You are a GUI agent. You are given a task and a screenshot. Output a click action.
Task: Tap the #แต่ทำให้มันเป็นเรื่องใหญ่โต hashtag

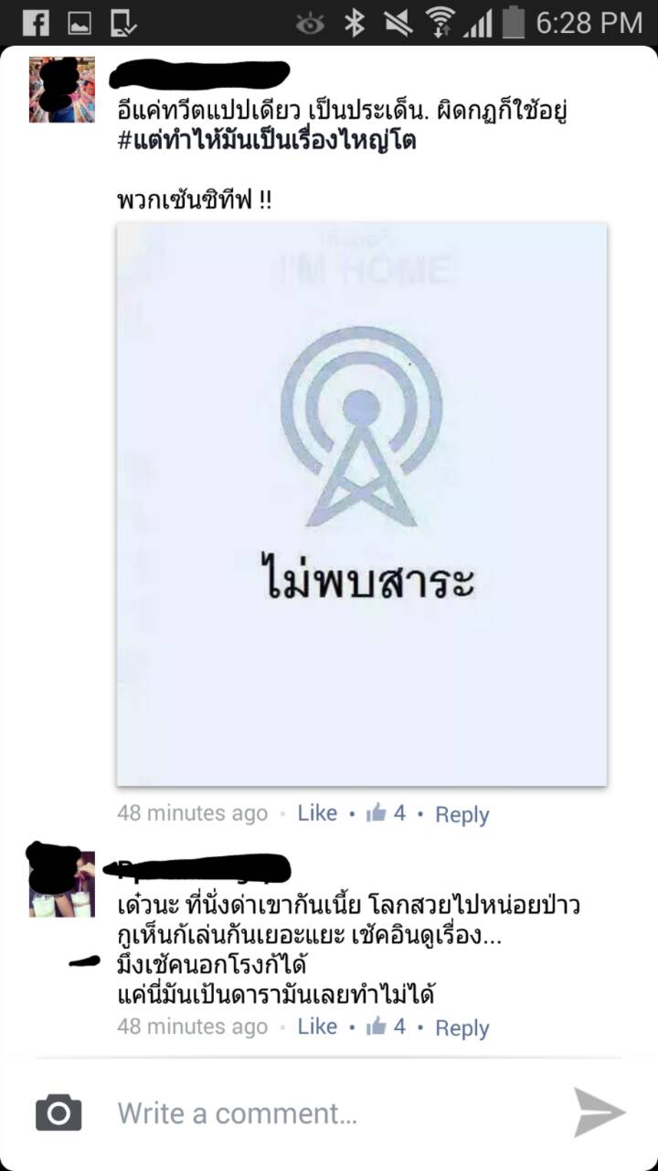tap(267, 143)
